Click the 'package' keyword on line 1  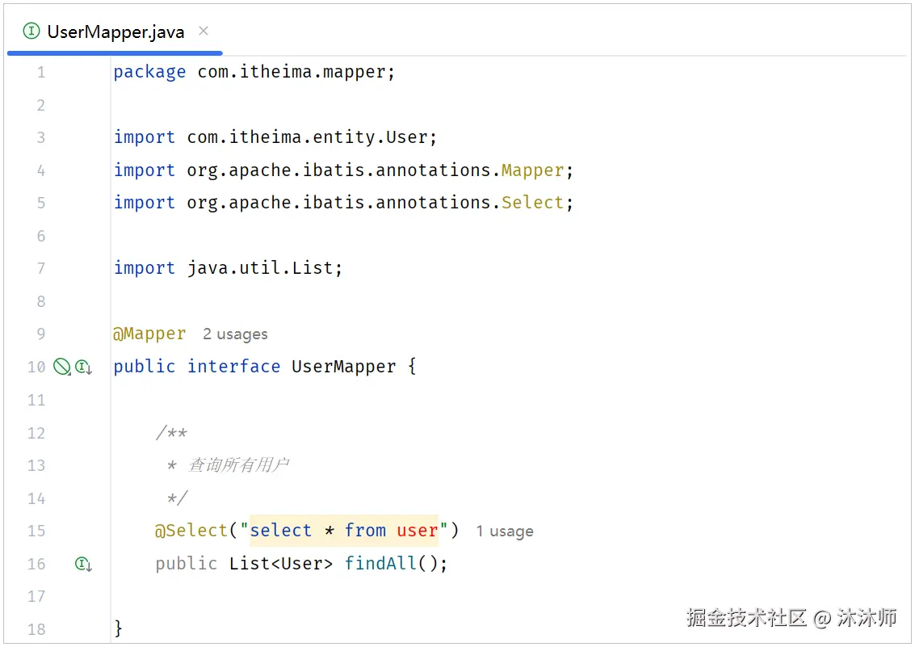150,73
